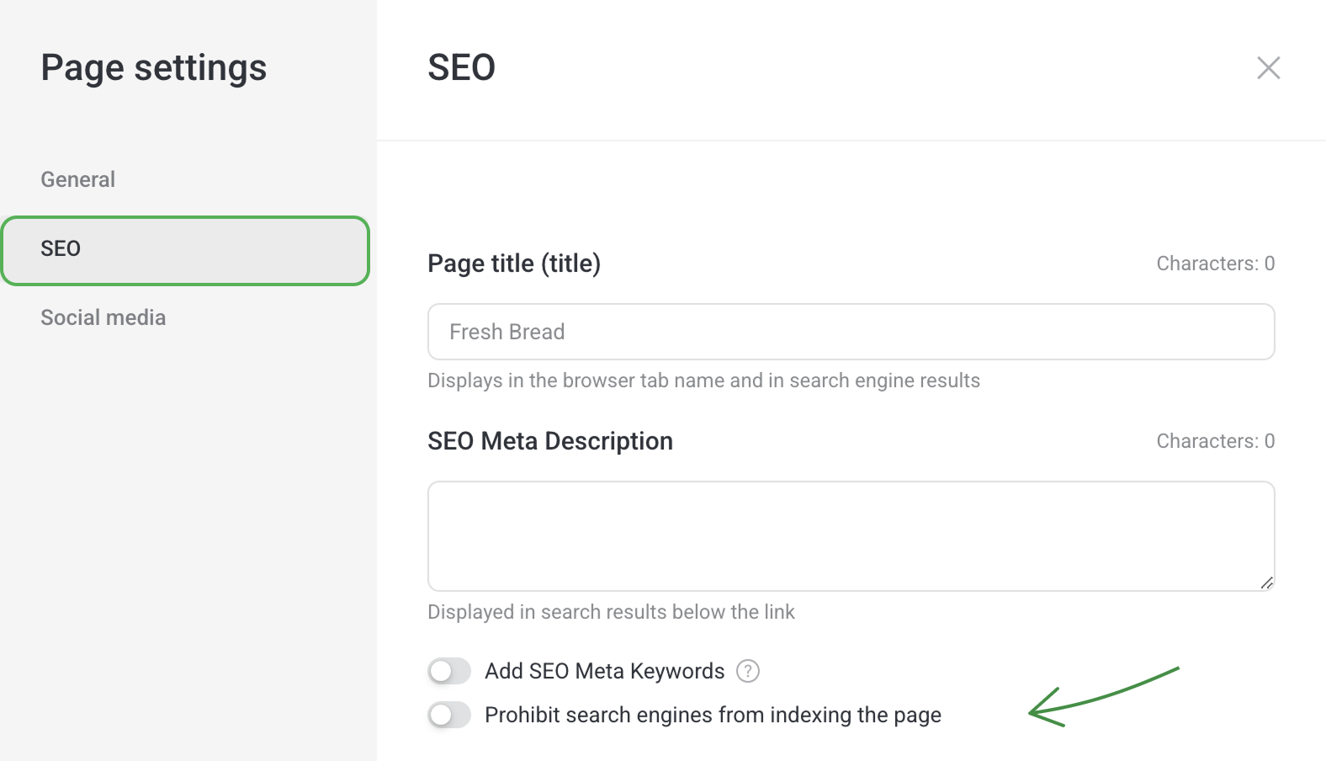The image size is (1326, 761).
Task: Click the help icon beside Meta Keywords
Action: click(747, 671)
